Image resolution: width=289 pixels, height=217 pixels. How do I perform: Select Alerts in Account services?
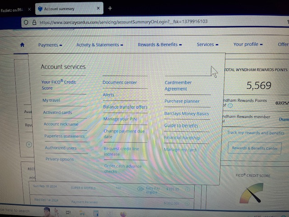click(108, 95)
